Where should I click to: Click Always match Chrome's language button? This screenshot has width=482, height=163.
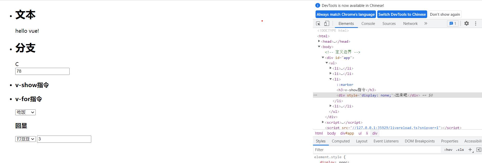pos(346,14)
